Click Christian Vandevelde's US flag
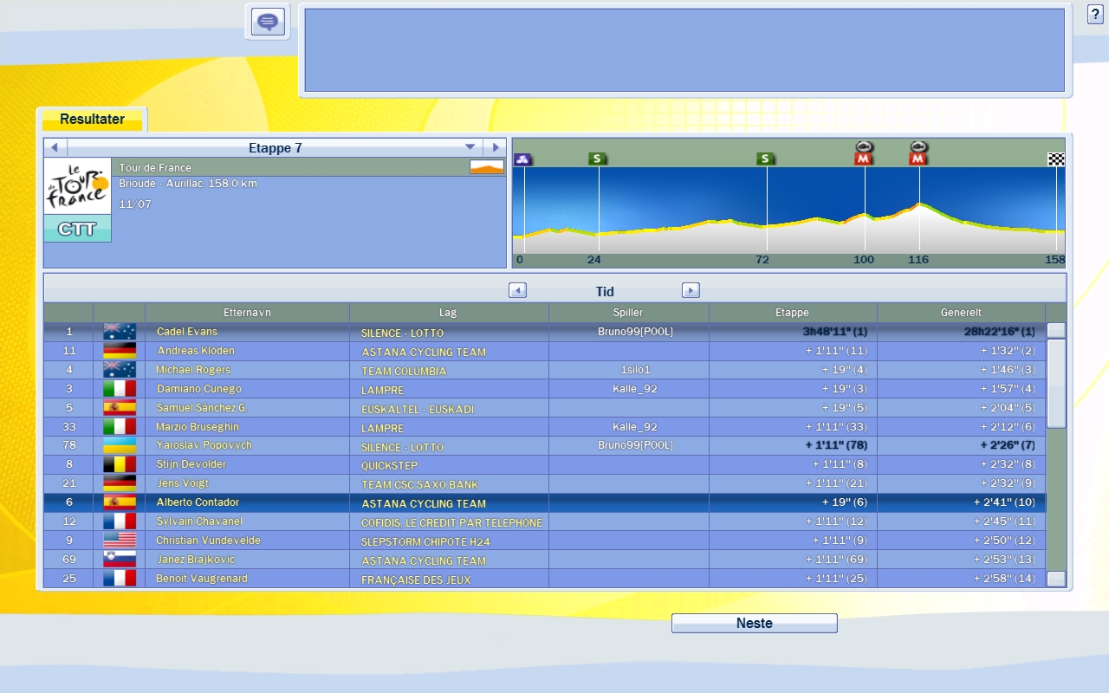 (x=120, y=541)
